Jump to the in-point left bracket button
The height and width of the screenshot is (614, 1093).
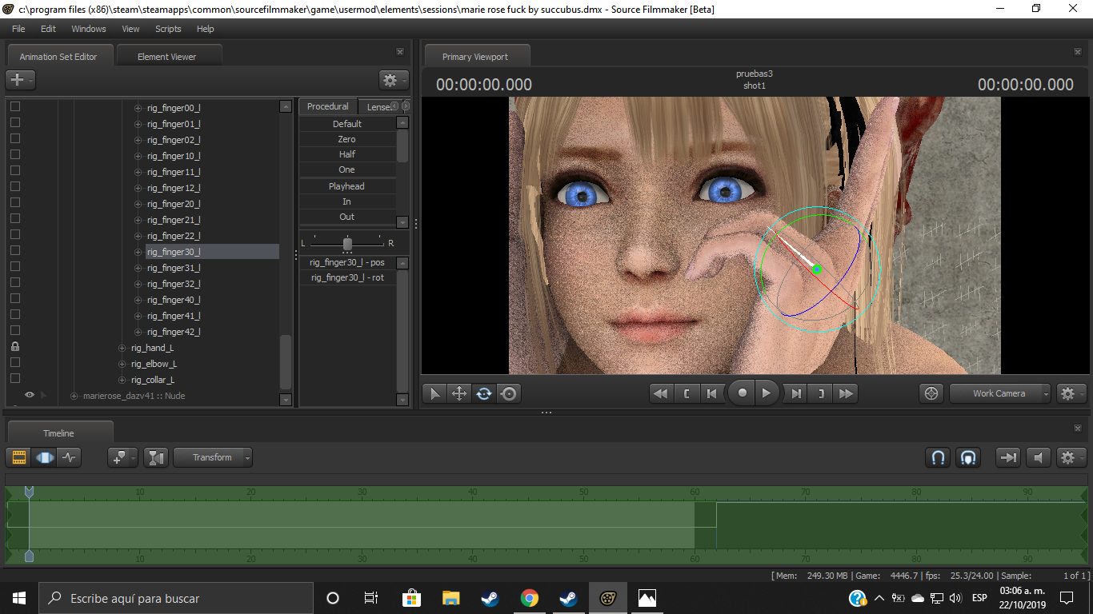(x=687, y=393)
